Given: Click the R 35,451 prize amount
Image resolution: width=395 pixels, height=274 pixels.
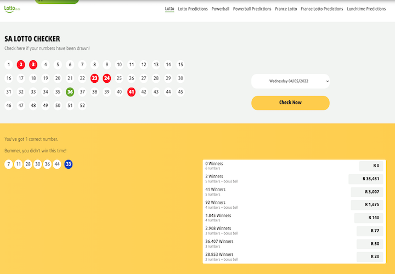Looking at the screenshot, I should click(366, 179).
